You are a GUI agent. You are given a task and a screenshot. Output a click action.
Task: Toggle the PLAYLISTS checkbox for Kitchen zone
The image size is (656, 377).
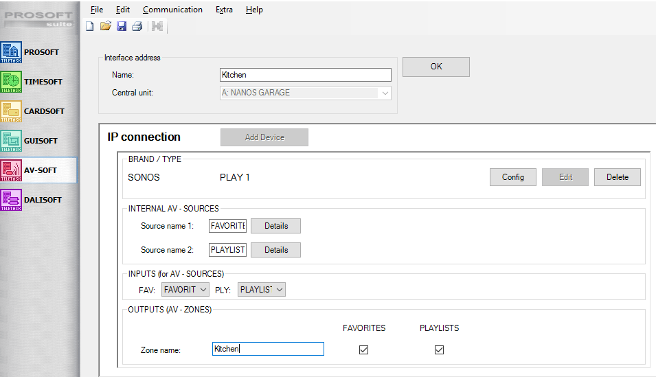(x=439, y=350)
